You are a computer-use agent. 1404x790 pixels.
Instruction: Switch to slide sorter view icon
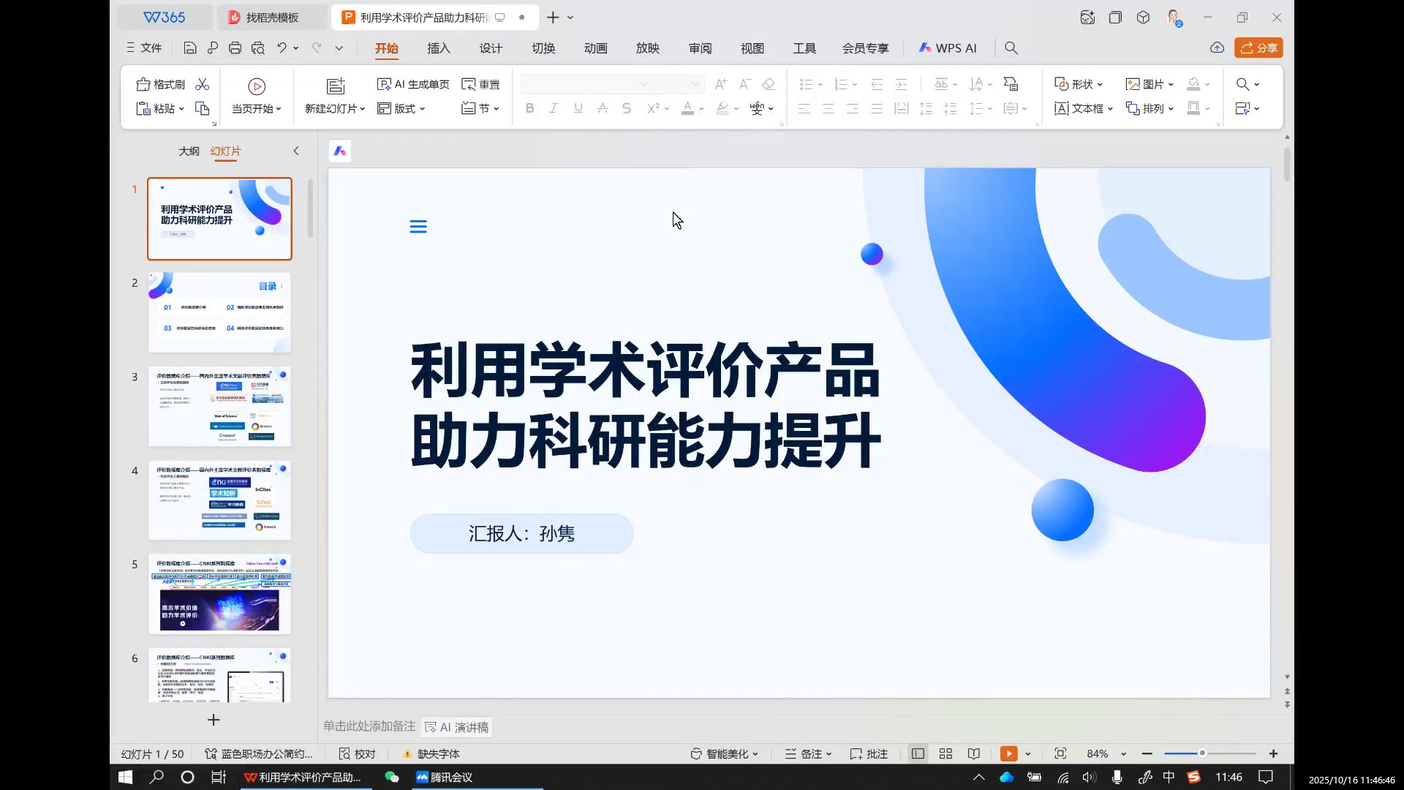click(946, 754)
